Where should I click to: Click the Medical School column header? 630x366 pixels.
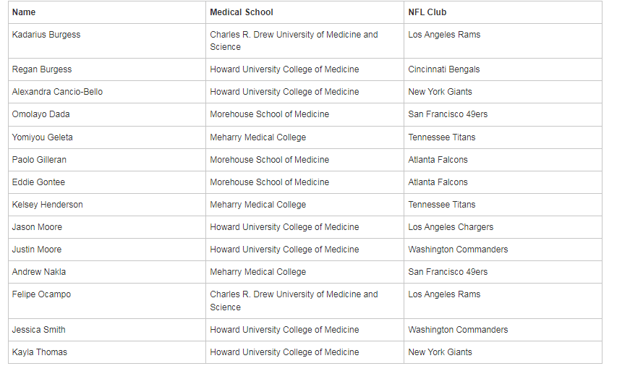[241, 12]
